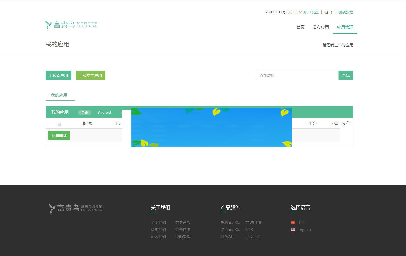Open the 首页 navigation item
Viewport: 406px width, 256px height.
coord(300,27)
